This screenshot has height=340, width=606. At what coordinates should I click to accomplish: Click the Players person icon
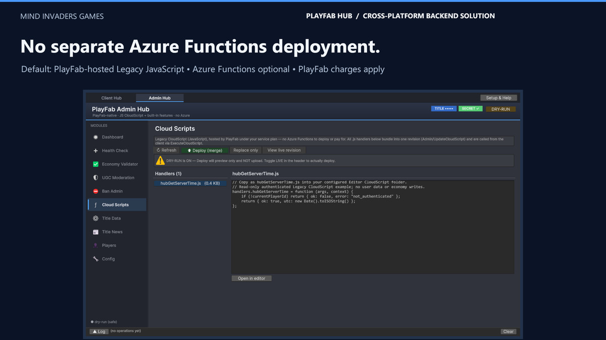(x=96, y=245)
